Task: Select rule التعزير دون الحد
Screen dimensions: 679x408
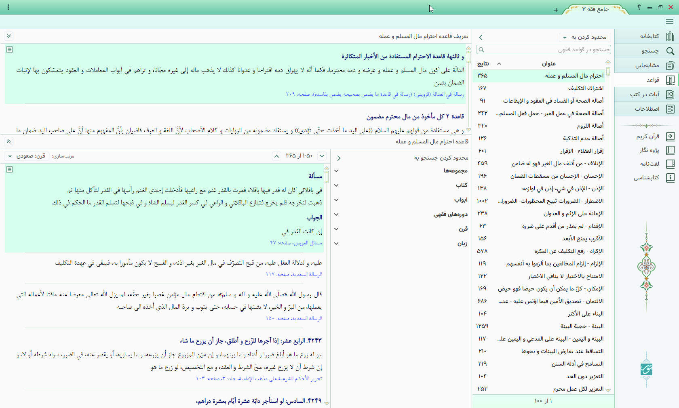Action: pos(540,376)
